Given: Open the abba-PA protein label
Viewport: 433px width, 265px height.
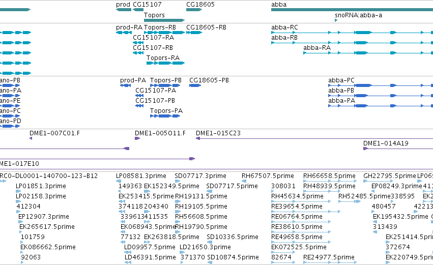Looking at the screenshot, I should 341,101.
